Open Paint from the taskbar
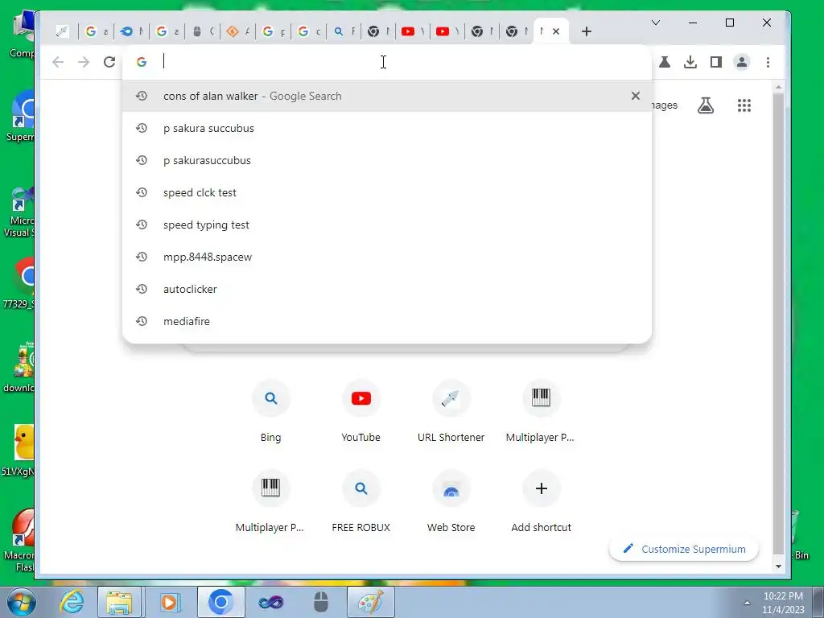Image resolution: width=824 pixels, height=618 pixels. [370, 602]
